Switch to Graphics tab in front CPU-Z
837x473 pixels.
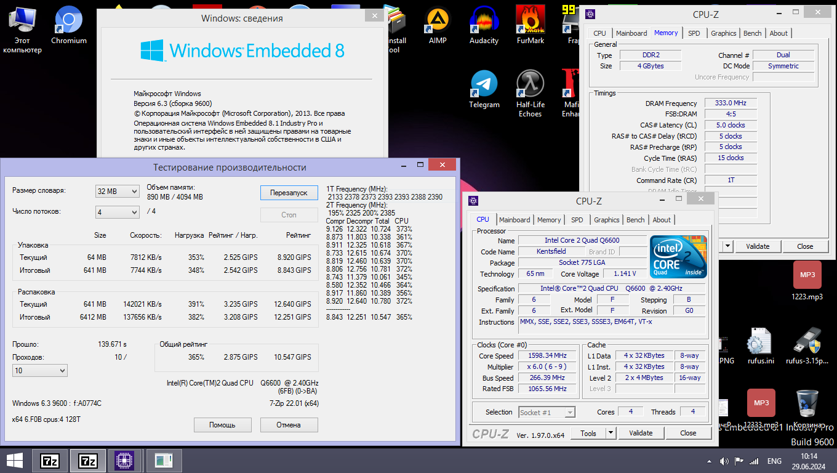tap(607, 220)
